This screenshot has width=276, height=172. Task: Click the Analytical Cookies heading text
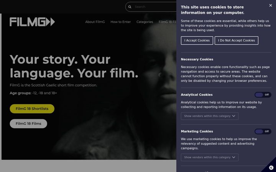point(197,95)
